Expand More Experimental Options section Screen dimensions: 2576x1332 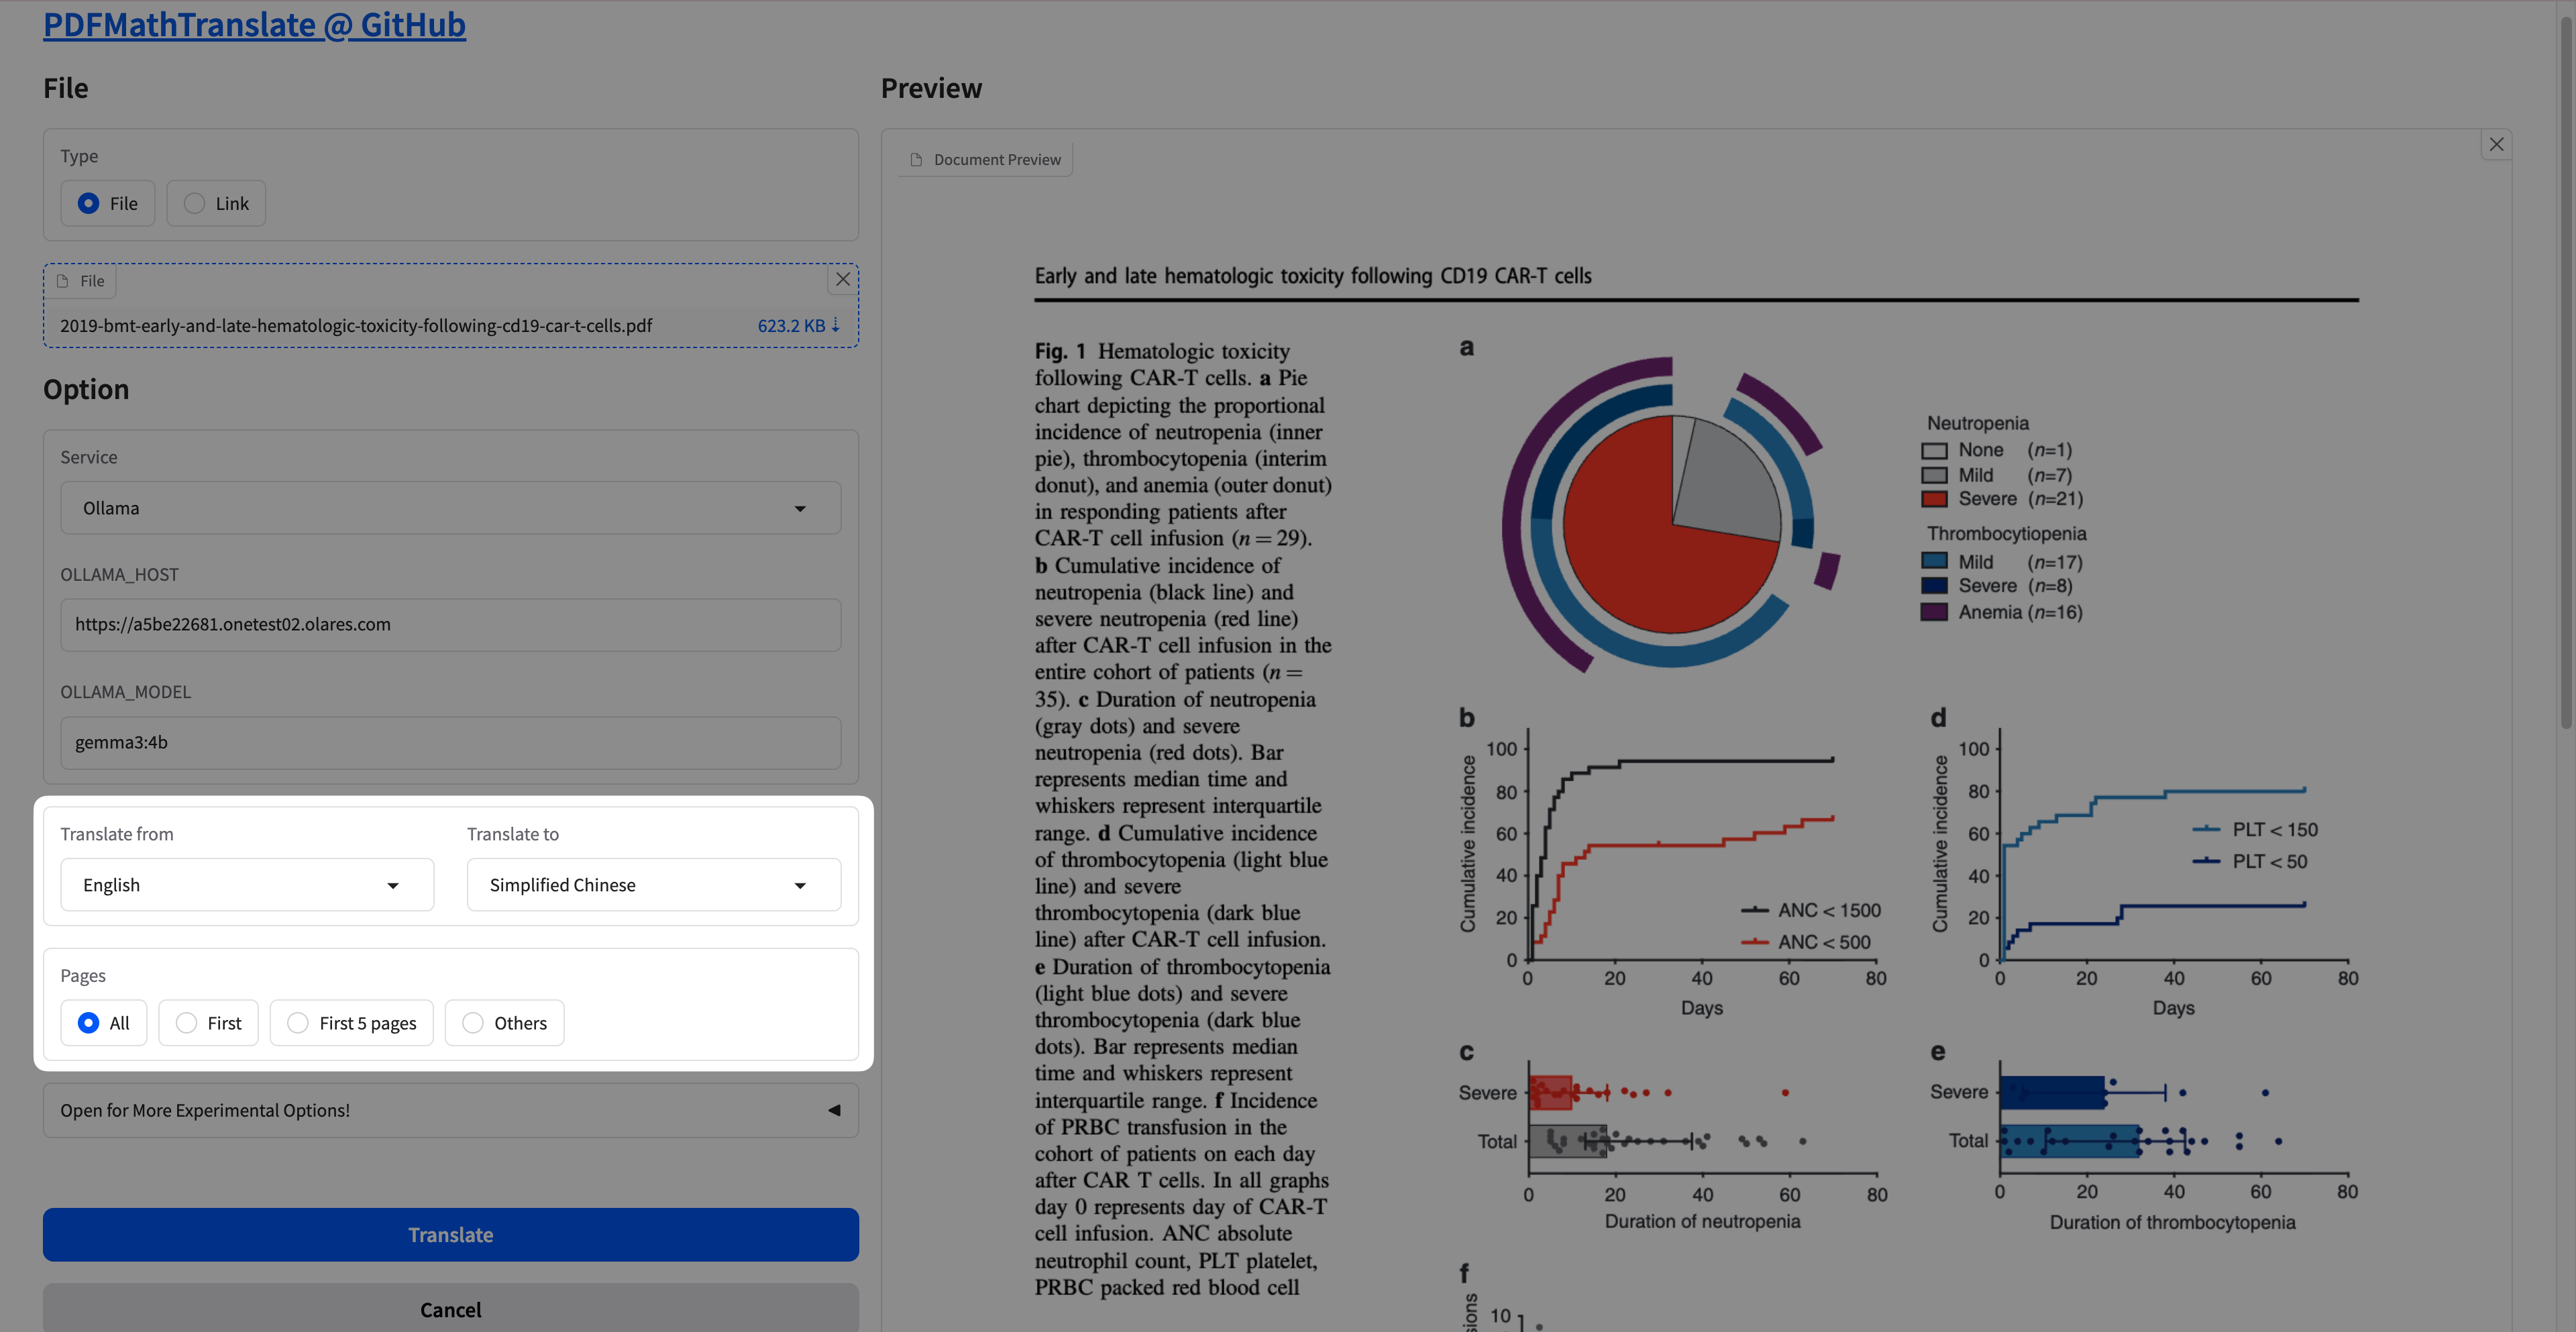[450, 1110]
